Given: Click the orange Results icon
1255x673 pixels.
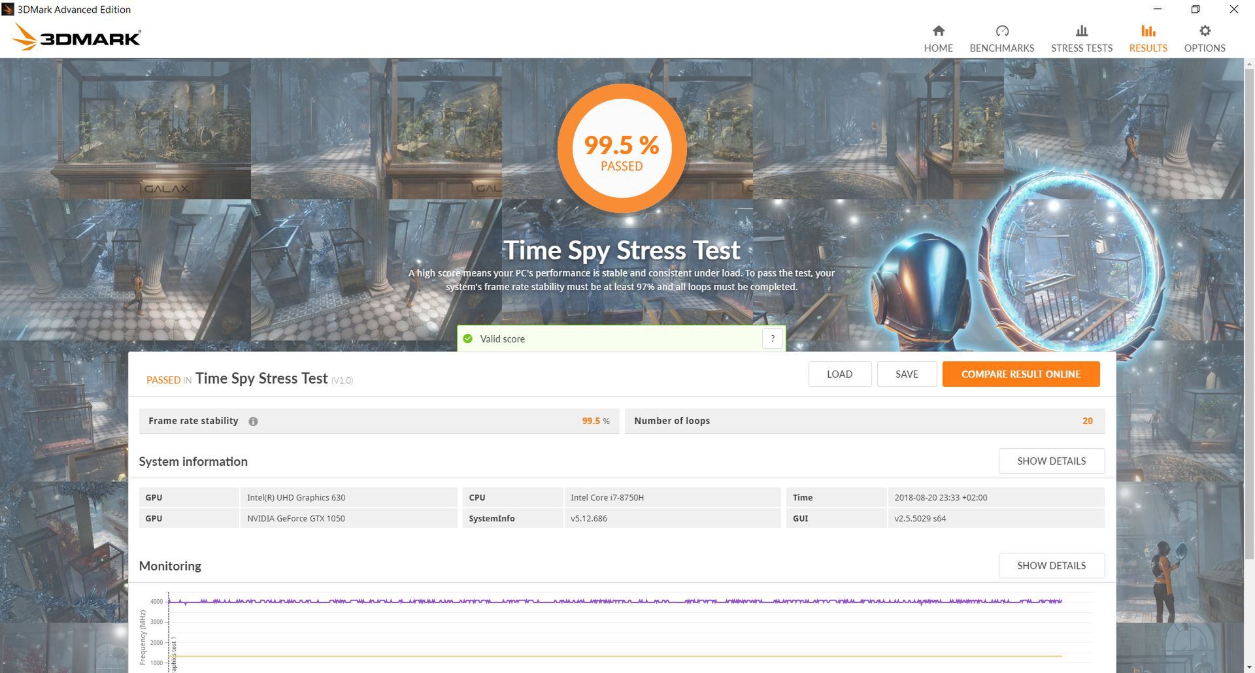Looking at the screenshot, I should [1148, 36].
